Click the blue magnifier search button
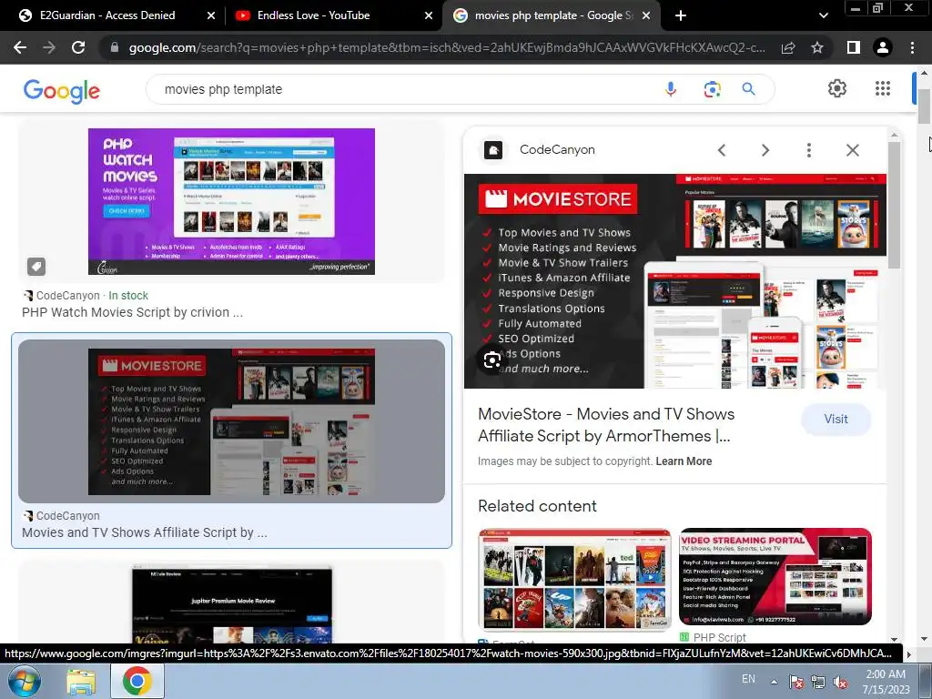This screenshot has height=699, width=932. click(x=748, y=89)
